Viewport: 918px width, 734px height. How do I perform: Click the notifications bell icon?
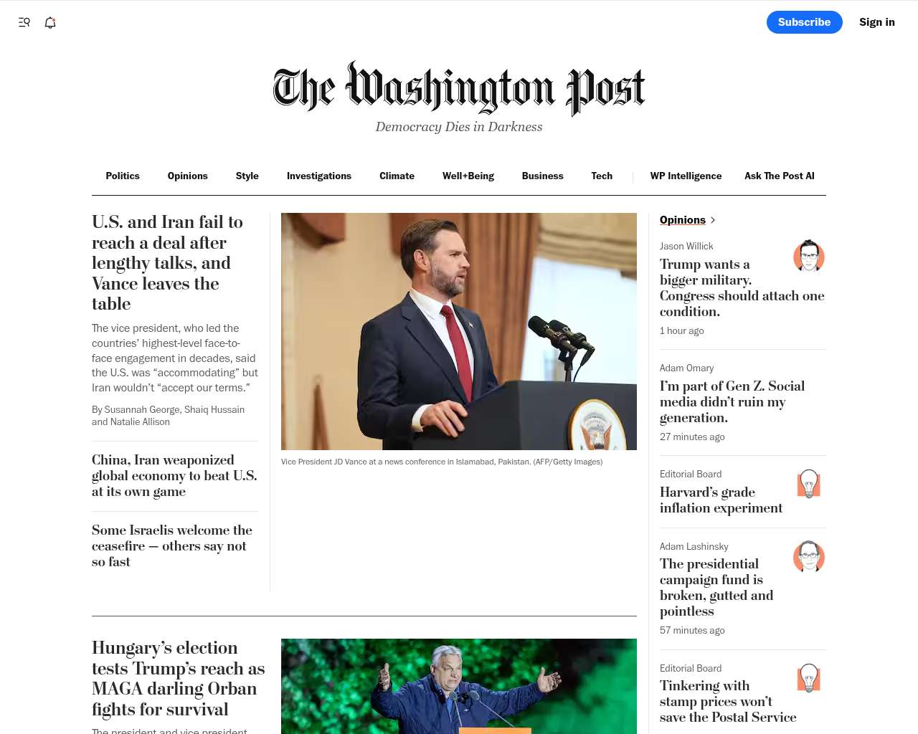click(50, 22)
